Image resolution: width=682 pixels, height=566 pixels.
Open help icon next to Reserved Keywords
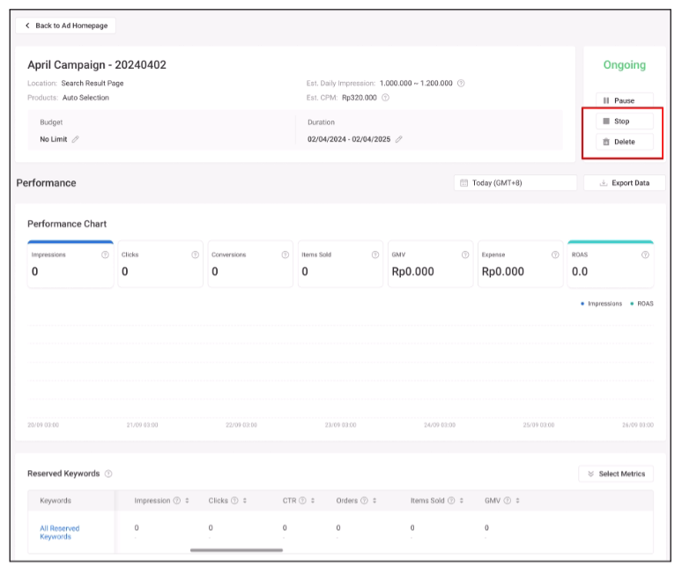click(x=108, y=474)
